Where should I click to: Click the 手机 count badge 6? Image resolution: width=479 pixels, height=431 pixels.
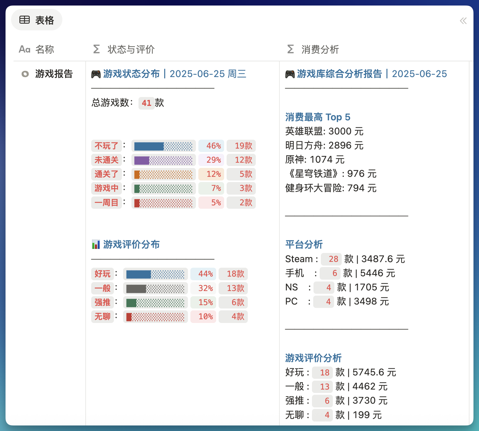pos(330,273)
